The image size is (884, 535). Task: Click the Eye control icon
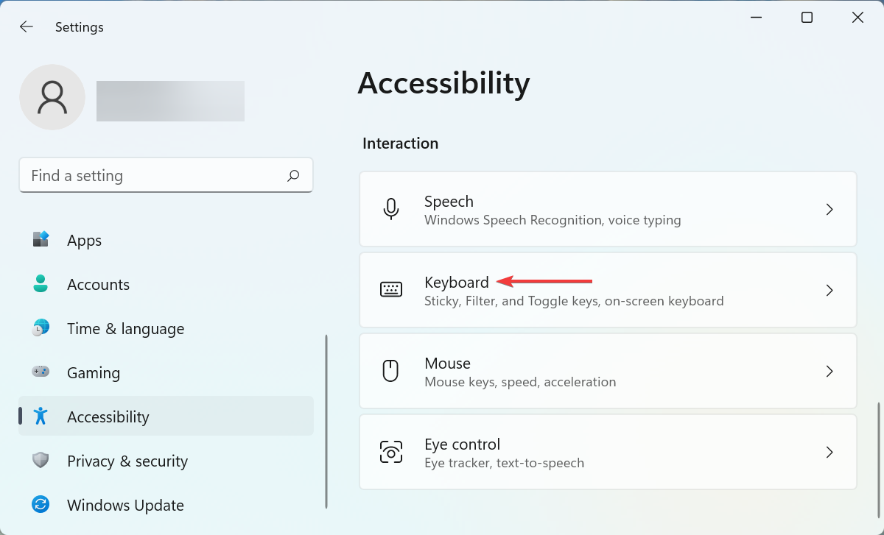(391, 452)
